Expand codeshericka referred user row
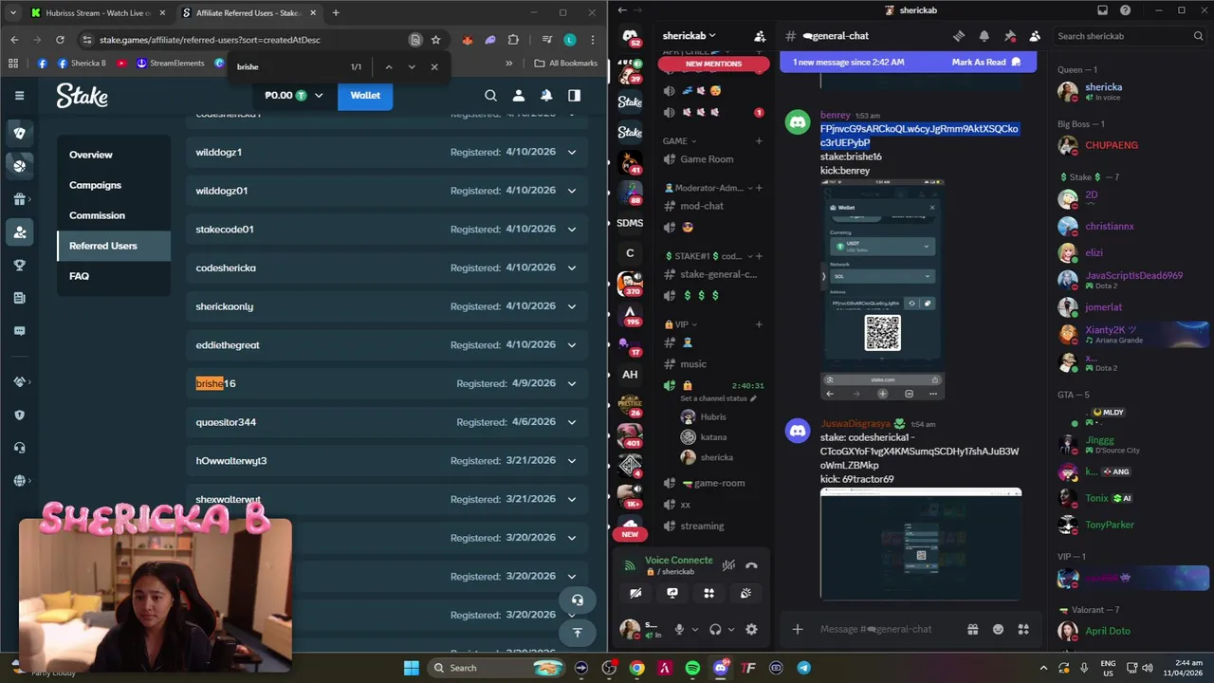 pos(571,268)
